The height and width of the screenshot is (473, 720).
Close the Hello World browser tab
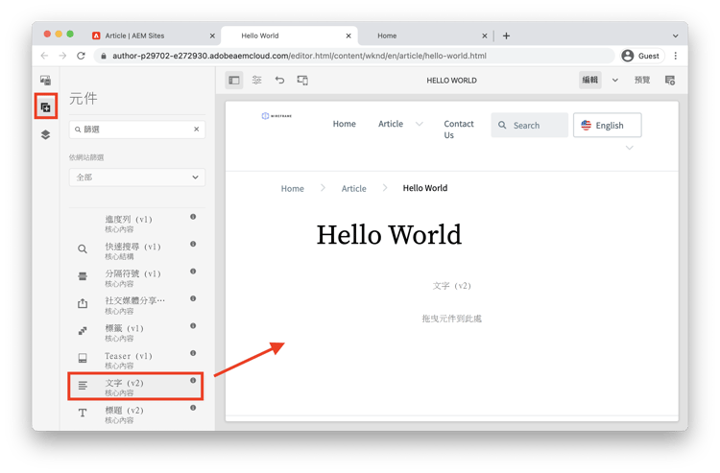tap(348, 35)
